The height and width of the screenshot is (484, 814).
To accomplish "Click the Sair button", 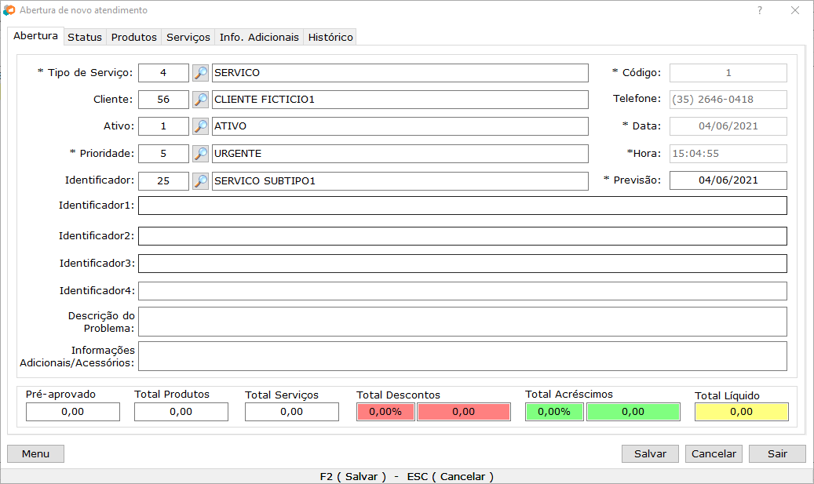I will [777, 453].
